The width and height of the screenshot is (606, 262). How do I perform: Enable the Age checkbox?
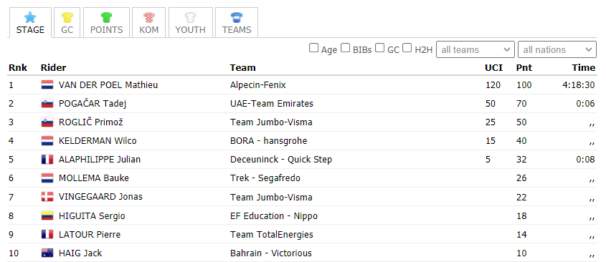[x=314, y=48]
